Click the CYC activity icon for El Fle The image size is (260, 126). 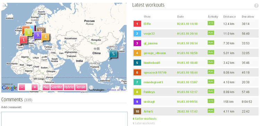[x=211, y=23]
